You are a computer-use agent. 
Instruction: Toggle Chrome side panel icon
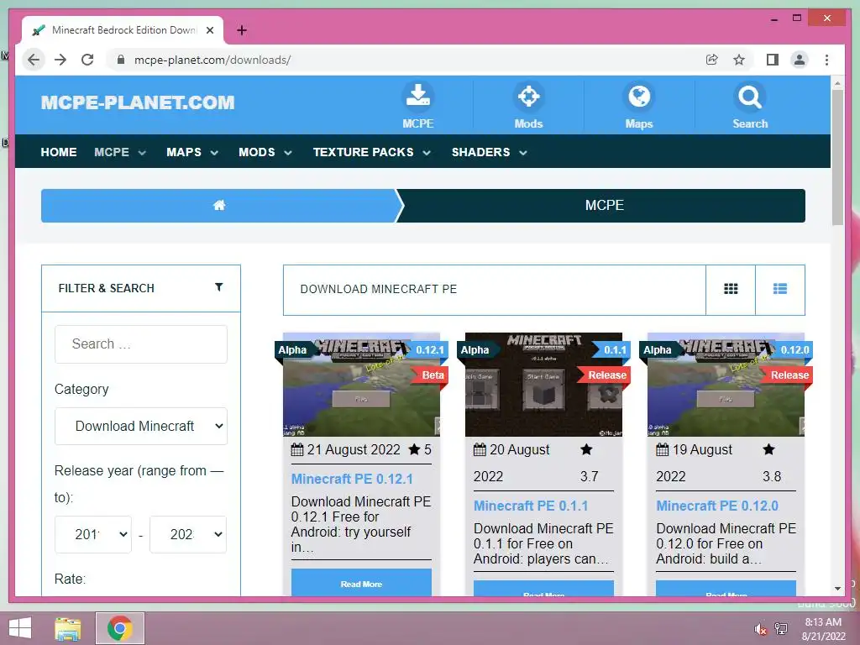pos(773,60)
